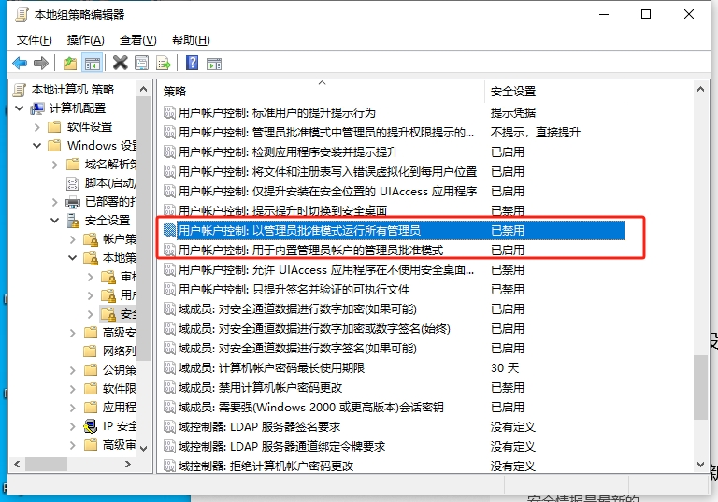The image size is (718, 502).
Task: Click policy list scroll up arrow
Action: click(x=700, y=90)
